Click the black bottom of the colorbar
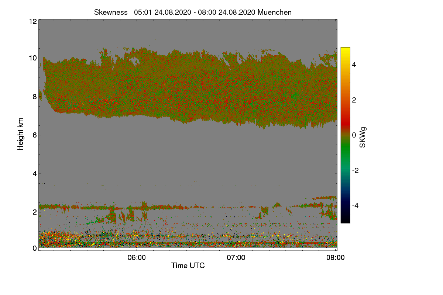This screenshot has height=295, width=443. coord(345,221)
